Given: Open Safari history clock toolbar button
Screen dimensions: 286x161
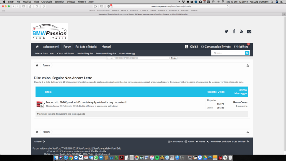Looking at the screenshot, I should click(43, 6).
